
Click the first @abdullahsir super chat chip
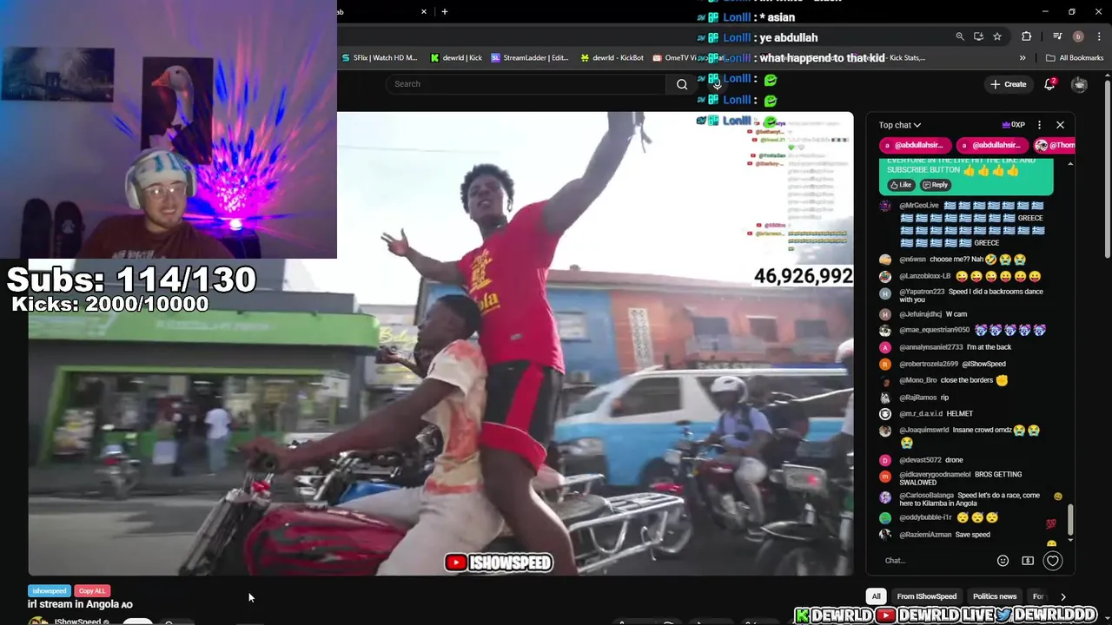coord(916,145)
